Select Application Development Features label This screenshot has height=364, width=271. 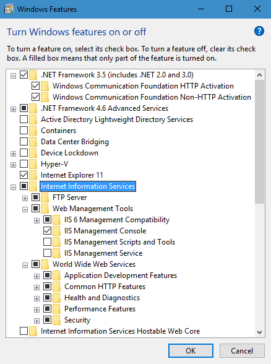click(x=121, y=275)
